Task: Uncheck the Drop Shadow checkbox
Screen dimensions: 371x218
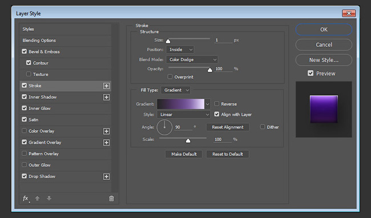Action: click(24, 176)
